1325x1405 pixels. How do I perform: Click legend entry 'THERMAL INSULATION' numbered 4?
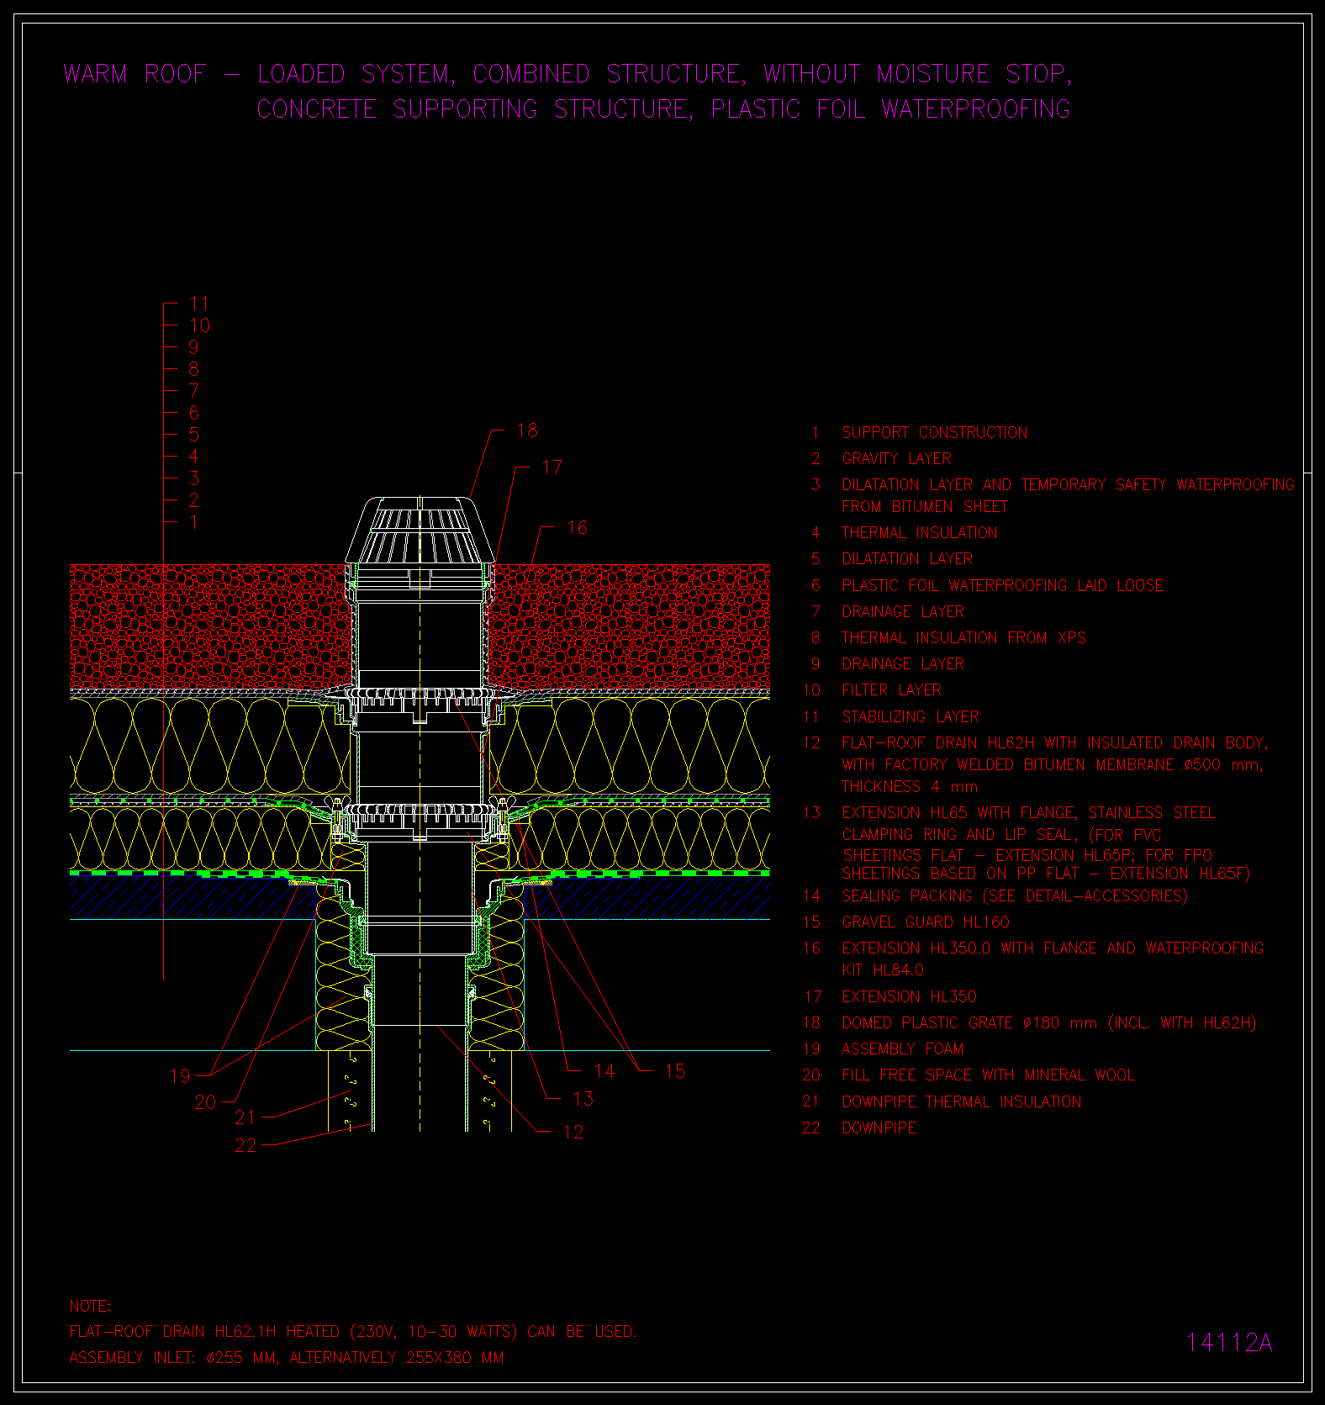tap(920, 533)
